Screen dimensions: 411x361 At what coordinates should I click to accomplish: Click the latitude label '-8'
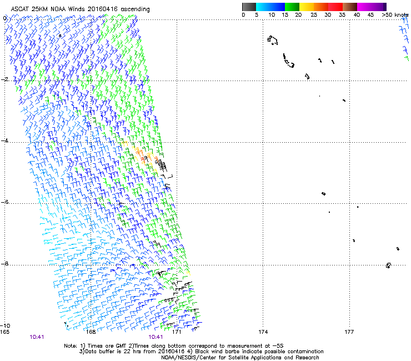[5, 264]
